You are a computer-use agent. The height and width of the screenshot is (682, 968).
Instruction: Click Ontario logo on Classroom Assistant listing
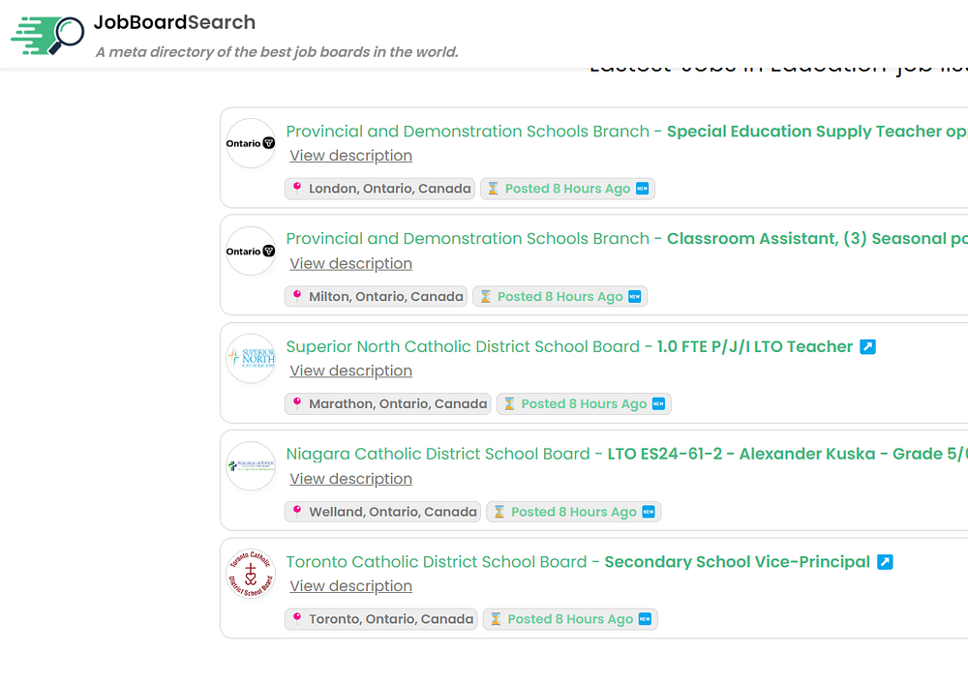[251, 252]
